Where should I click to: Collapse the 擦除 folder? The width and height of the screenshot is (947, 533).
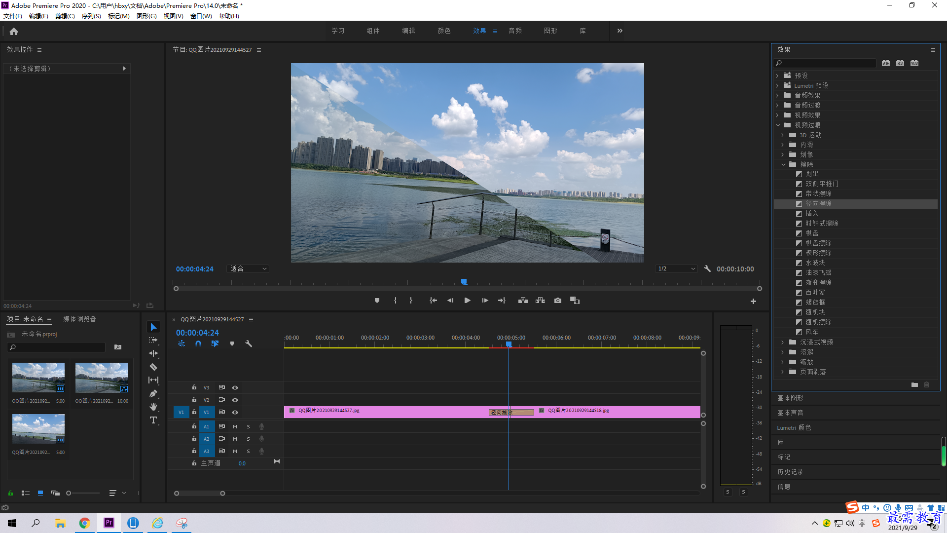click(x=783, y=164)
